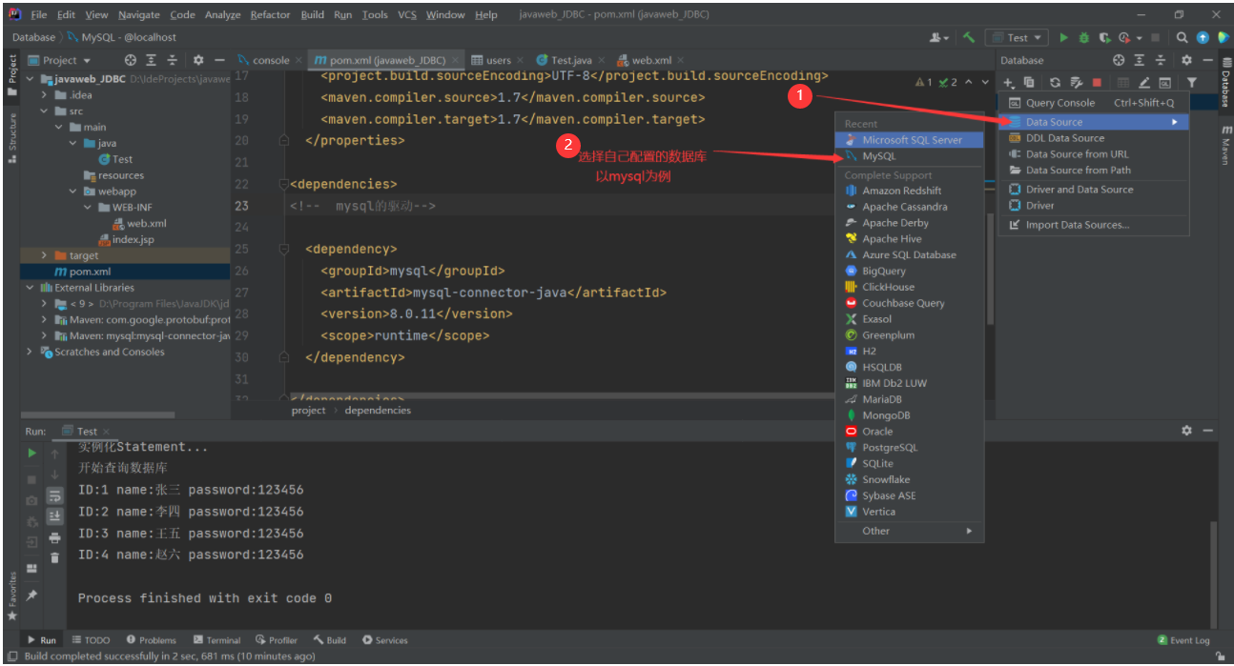Open Problems tool window button
The width and height of the screenshot is (1234, 666).
coord(151,640)
